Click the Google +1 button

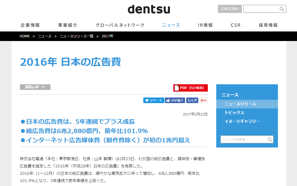(x=203, y=100)
